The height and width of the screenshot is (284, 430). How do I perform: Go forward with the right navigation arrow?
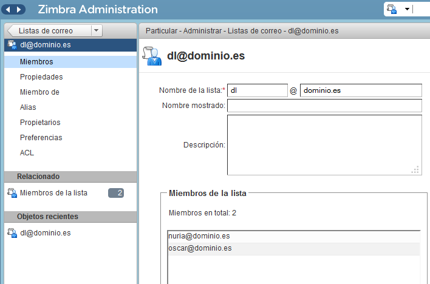click(x=19, y=10)
